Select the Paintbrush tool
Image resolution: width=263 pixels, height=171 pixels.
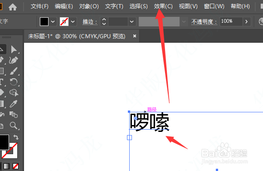pos(14,71)
